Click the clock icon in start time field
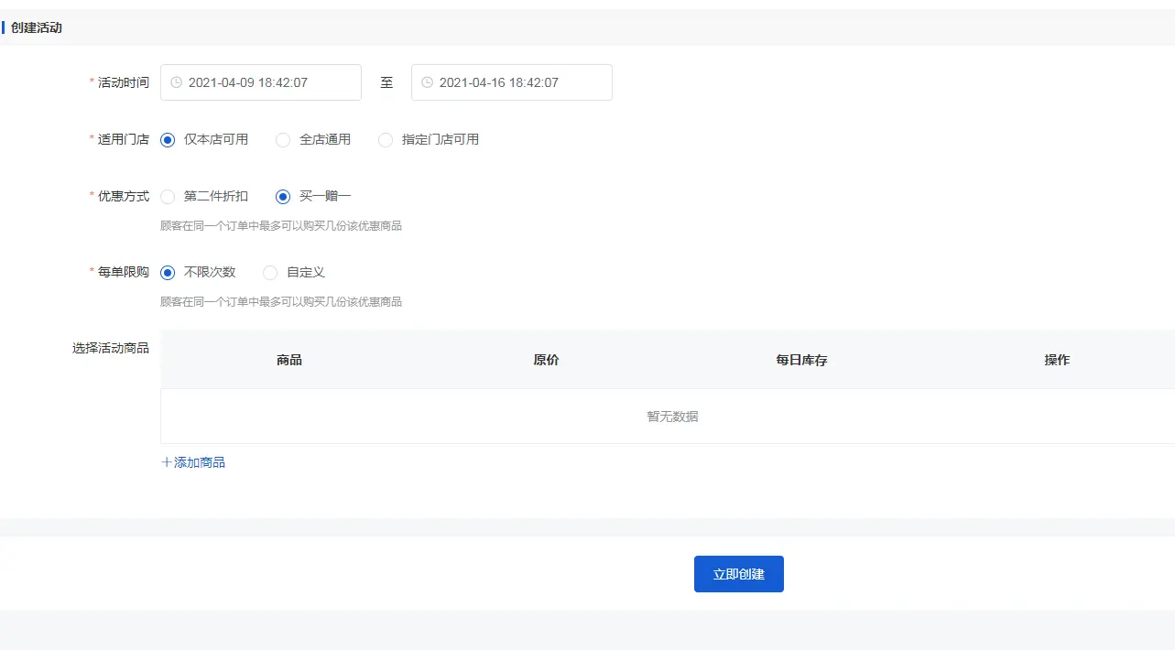The height and width of the screenshot is (650, 1175). pos(176,82)
